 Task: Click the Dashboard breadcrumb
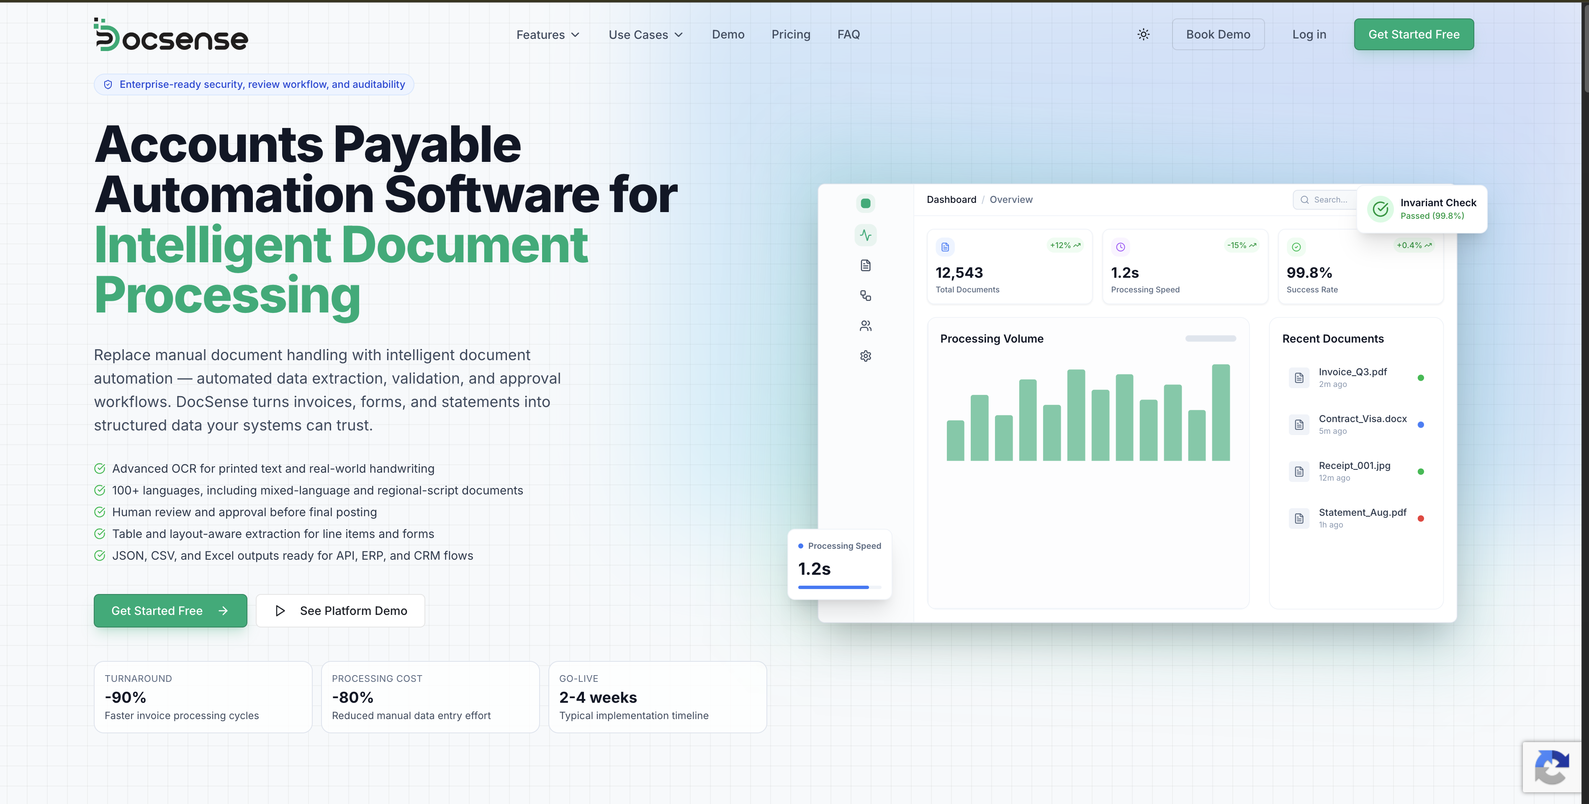951,200
